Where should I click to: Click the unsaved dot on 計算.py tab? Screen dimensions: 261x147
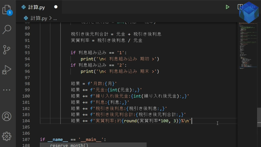56,7
